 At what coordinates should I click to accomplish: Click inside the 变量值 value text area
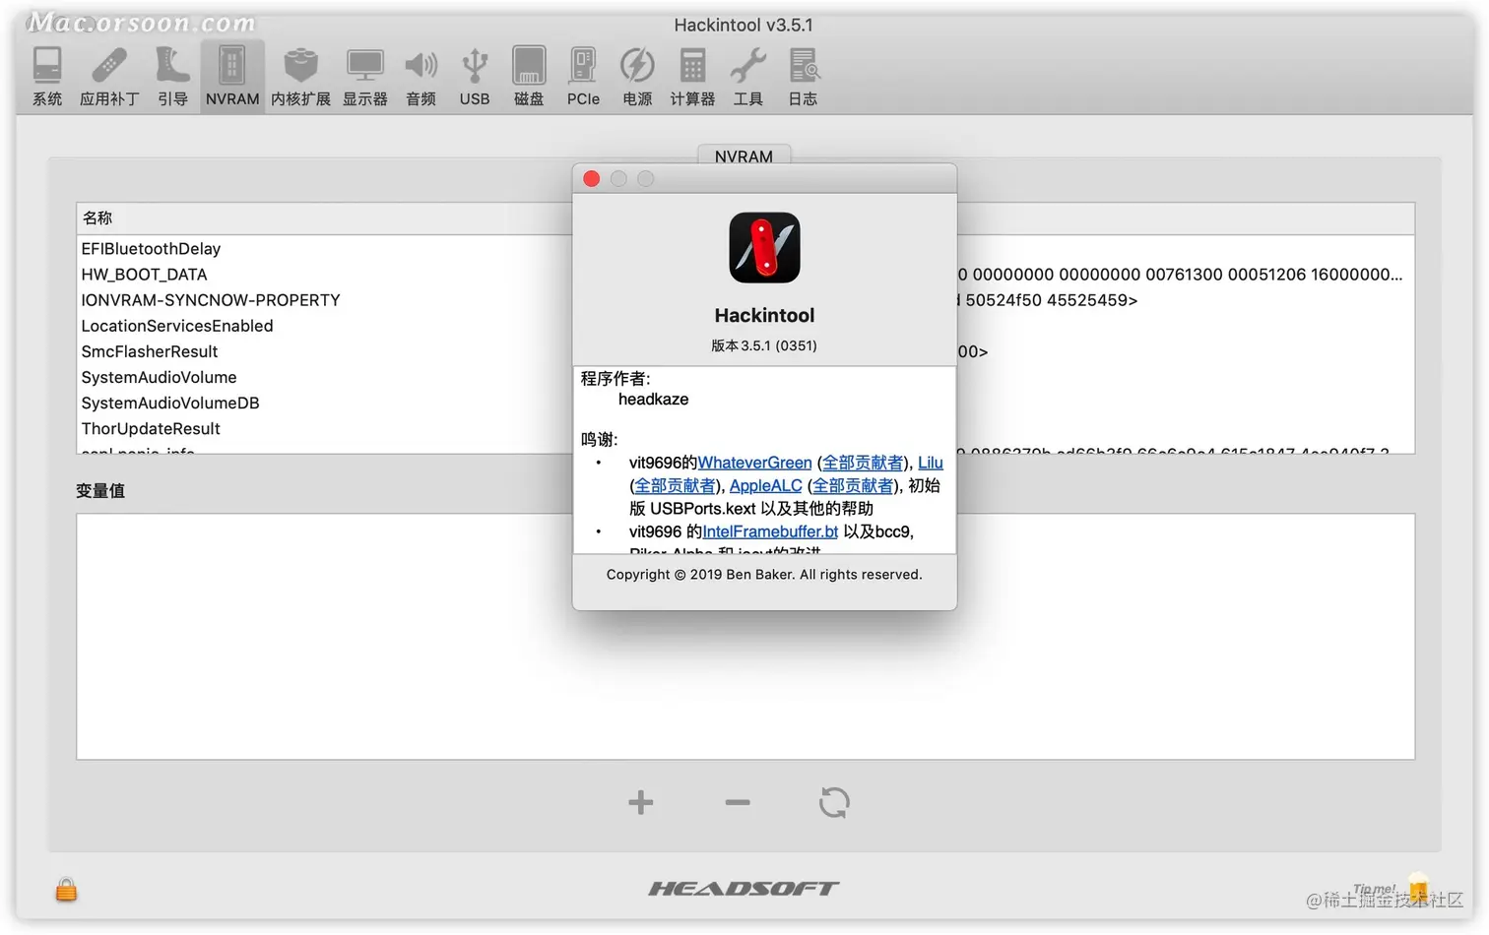click(745, 636)
